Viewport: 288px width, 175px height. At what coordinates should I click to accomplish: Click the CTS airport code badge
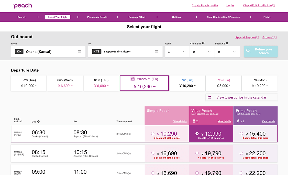[97, 51]
